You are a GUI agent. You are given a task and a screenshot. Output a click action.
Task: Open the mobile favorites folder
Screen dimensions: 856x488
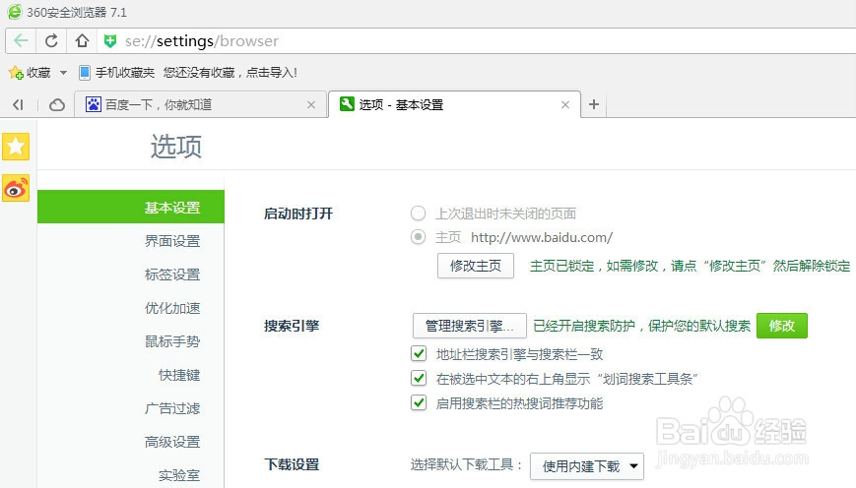[x=116, y=73]
